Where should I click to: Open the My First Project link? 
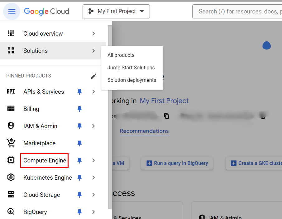164,101
